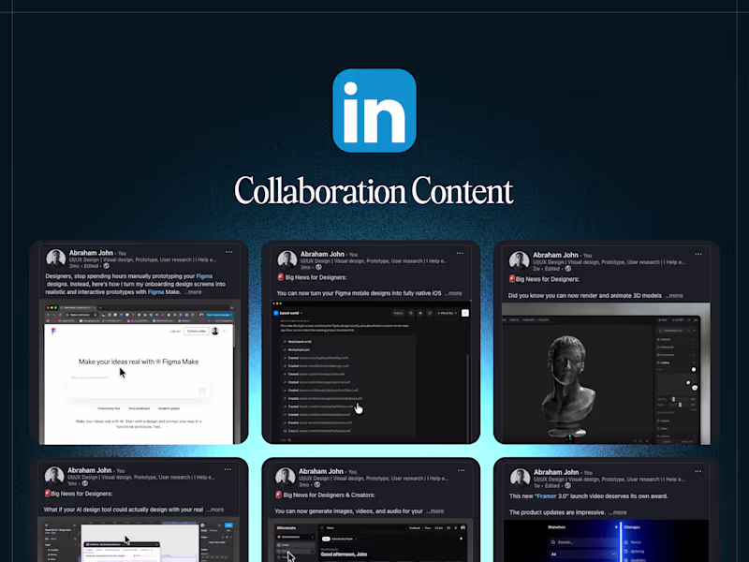Image resolution: width=749 pixels, height=562 pixels.
Task: Click the avatar on 'fully native iOS' post
Action: [287, 259]
